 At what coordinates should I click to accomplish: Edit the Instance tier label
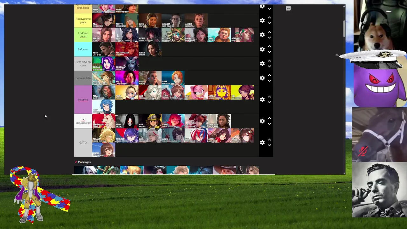click(83, 100)
